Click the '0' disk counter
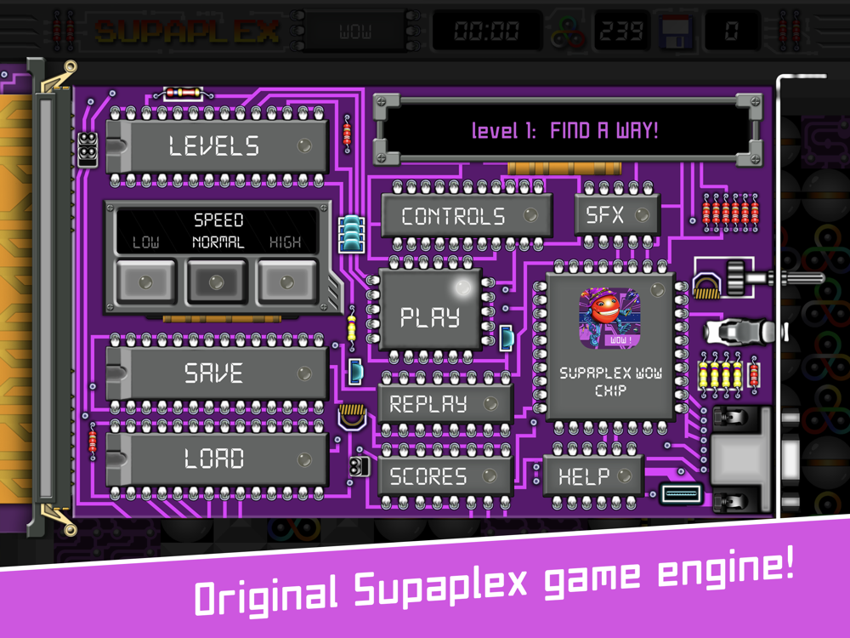 (732, 31)
